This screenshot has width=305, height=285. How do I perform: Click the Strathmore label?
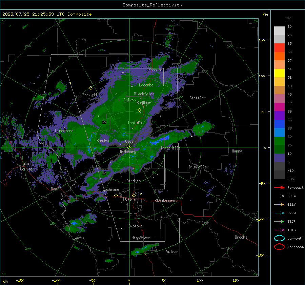click(x=165, y=201)
